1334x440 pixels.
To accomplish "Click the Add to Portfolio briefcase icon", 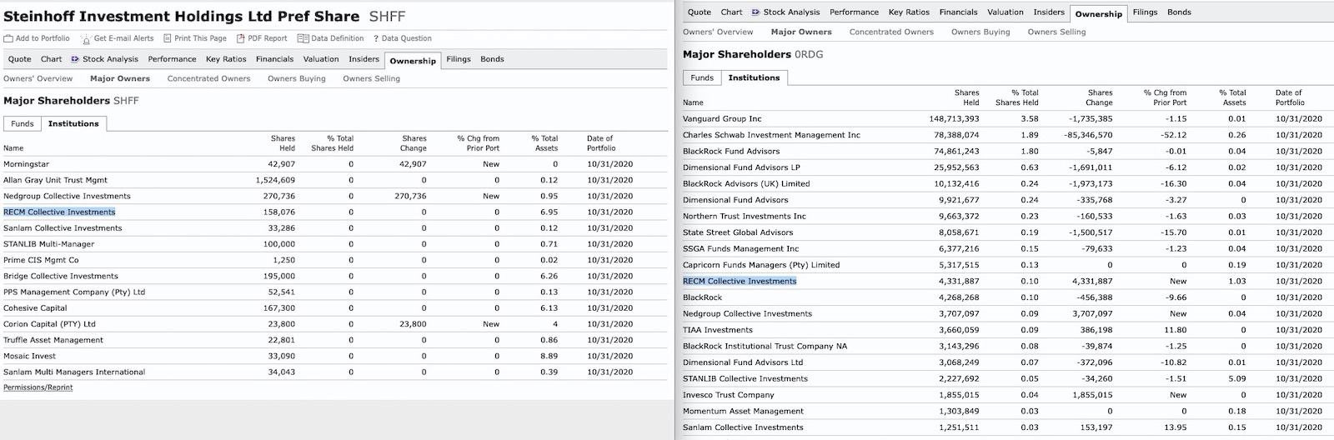I will tap(8, 38).
